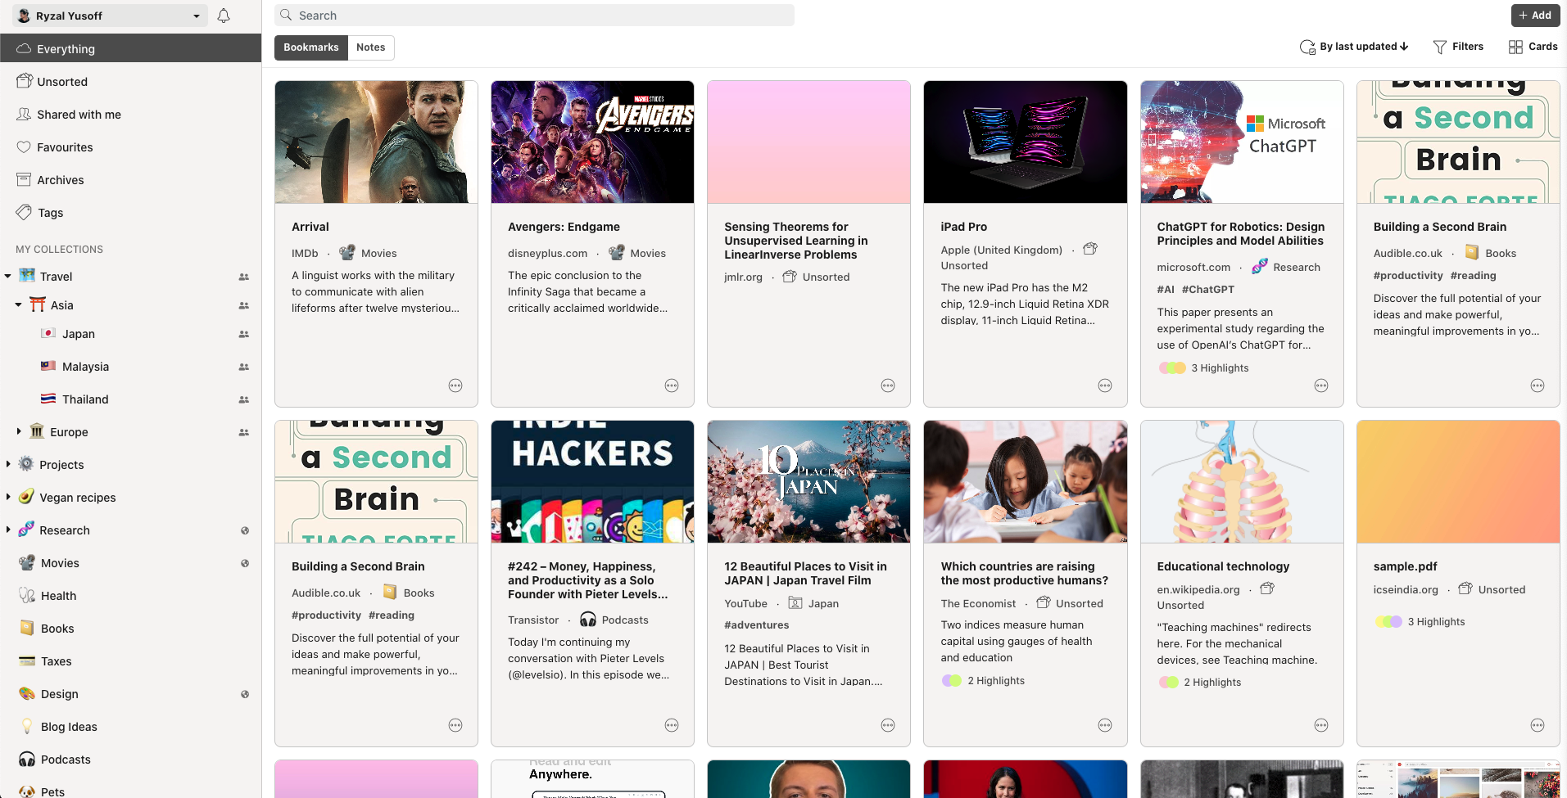The image size is (1567, 798).
Task: Open more options on Indie Hackers podcast card
Action: [672, 725]
